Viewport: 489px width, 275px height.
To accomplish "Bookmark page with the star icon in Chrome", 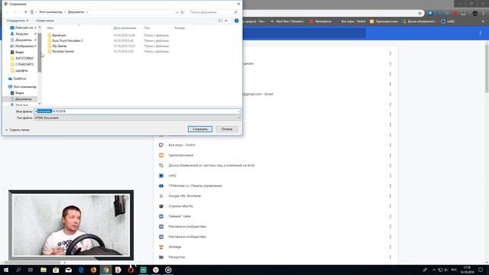I will pyautogui.click(x=420, y=13).
